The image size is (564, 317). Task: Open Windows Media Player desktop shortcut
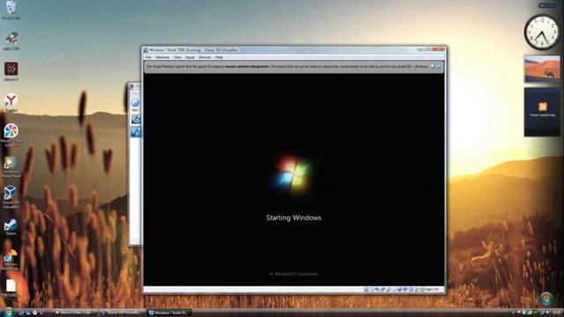(x=11, y=167)
